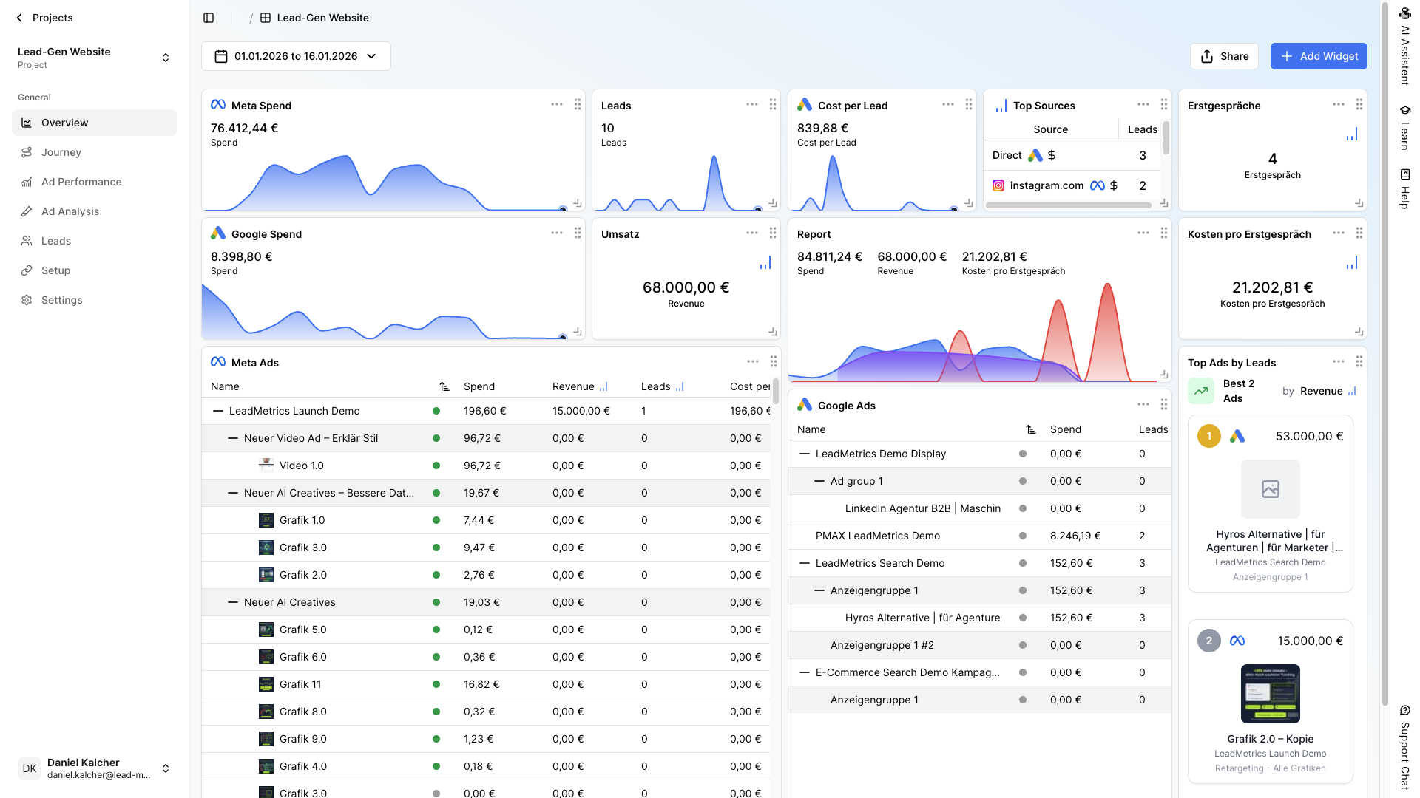This screenshot has height=798, width=1420.
Task: Open the date range dropdown
Action: (x=296, y=56)
